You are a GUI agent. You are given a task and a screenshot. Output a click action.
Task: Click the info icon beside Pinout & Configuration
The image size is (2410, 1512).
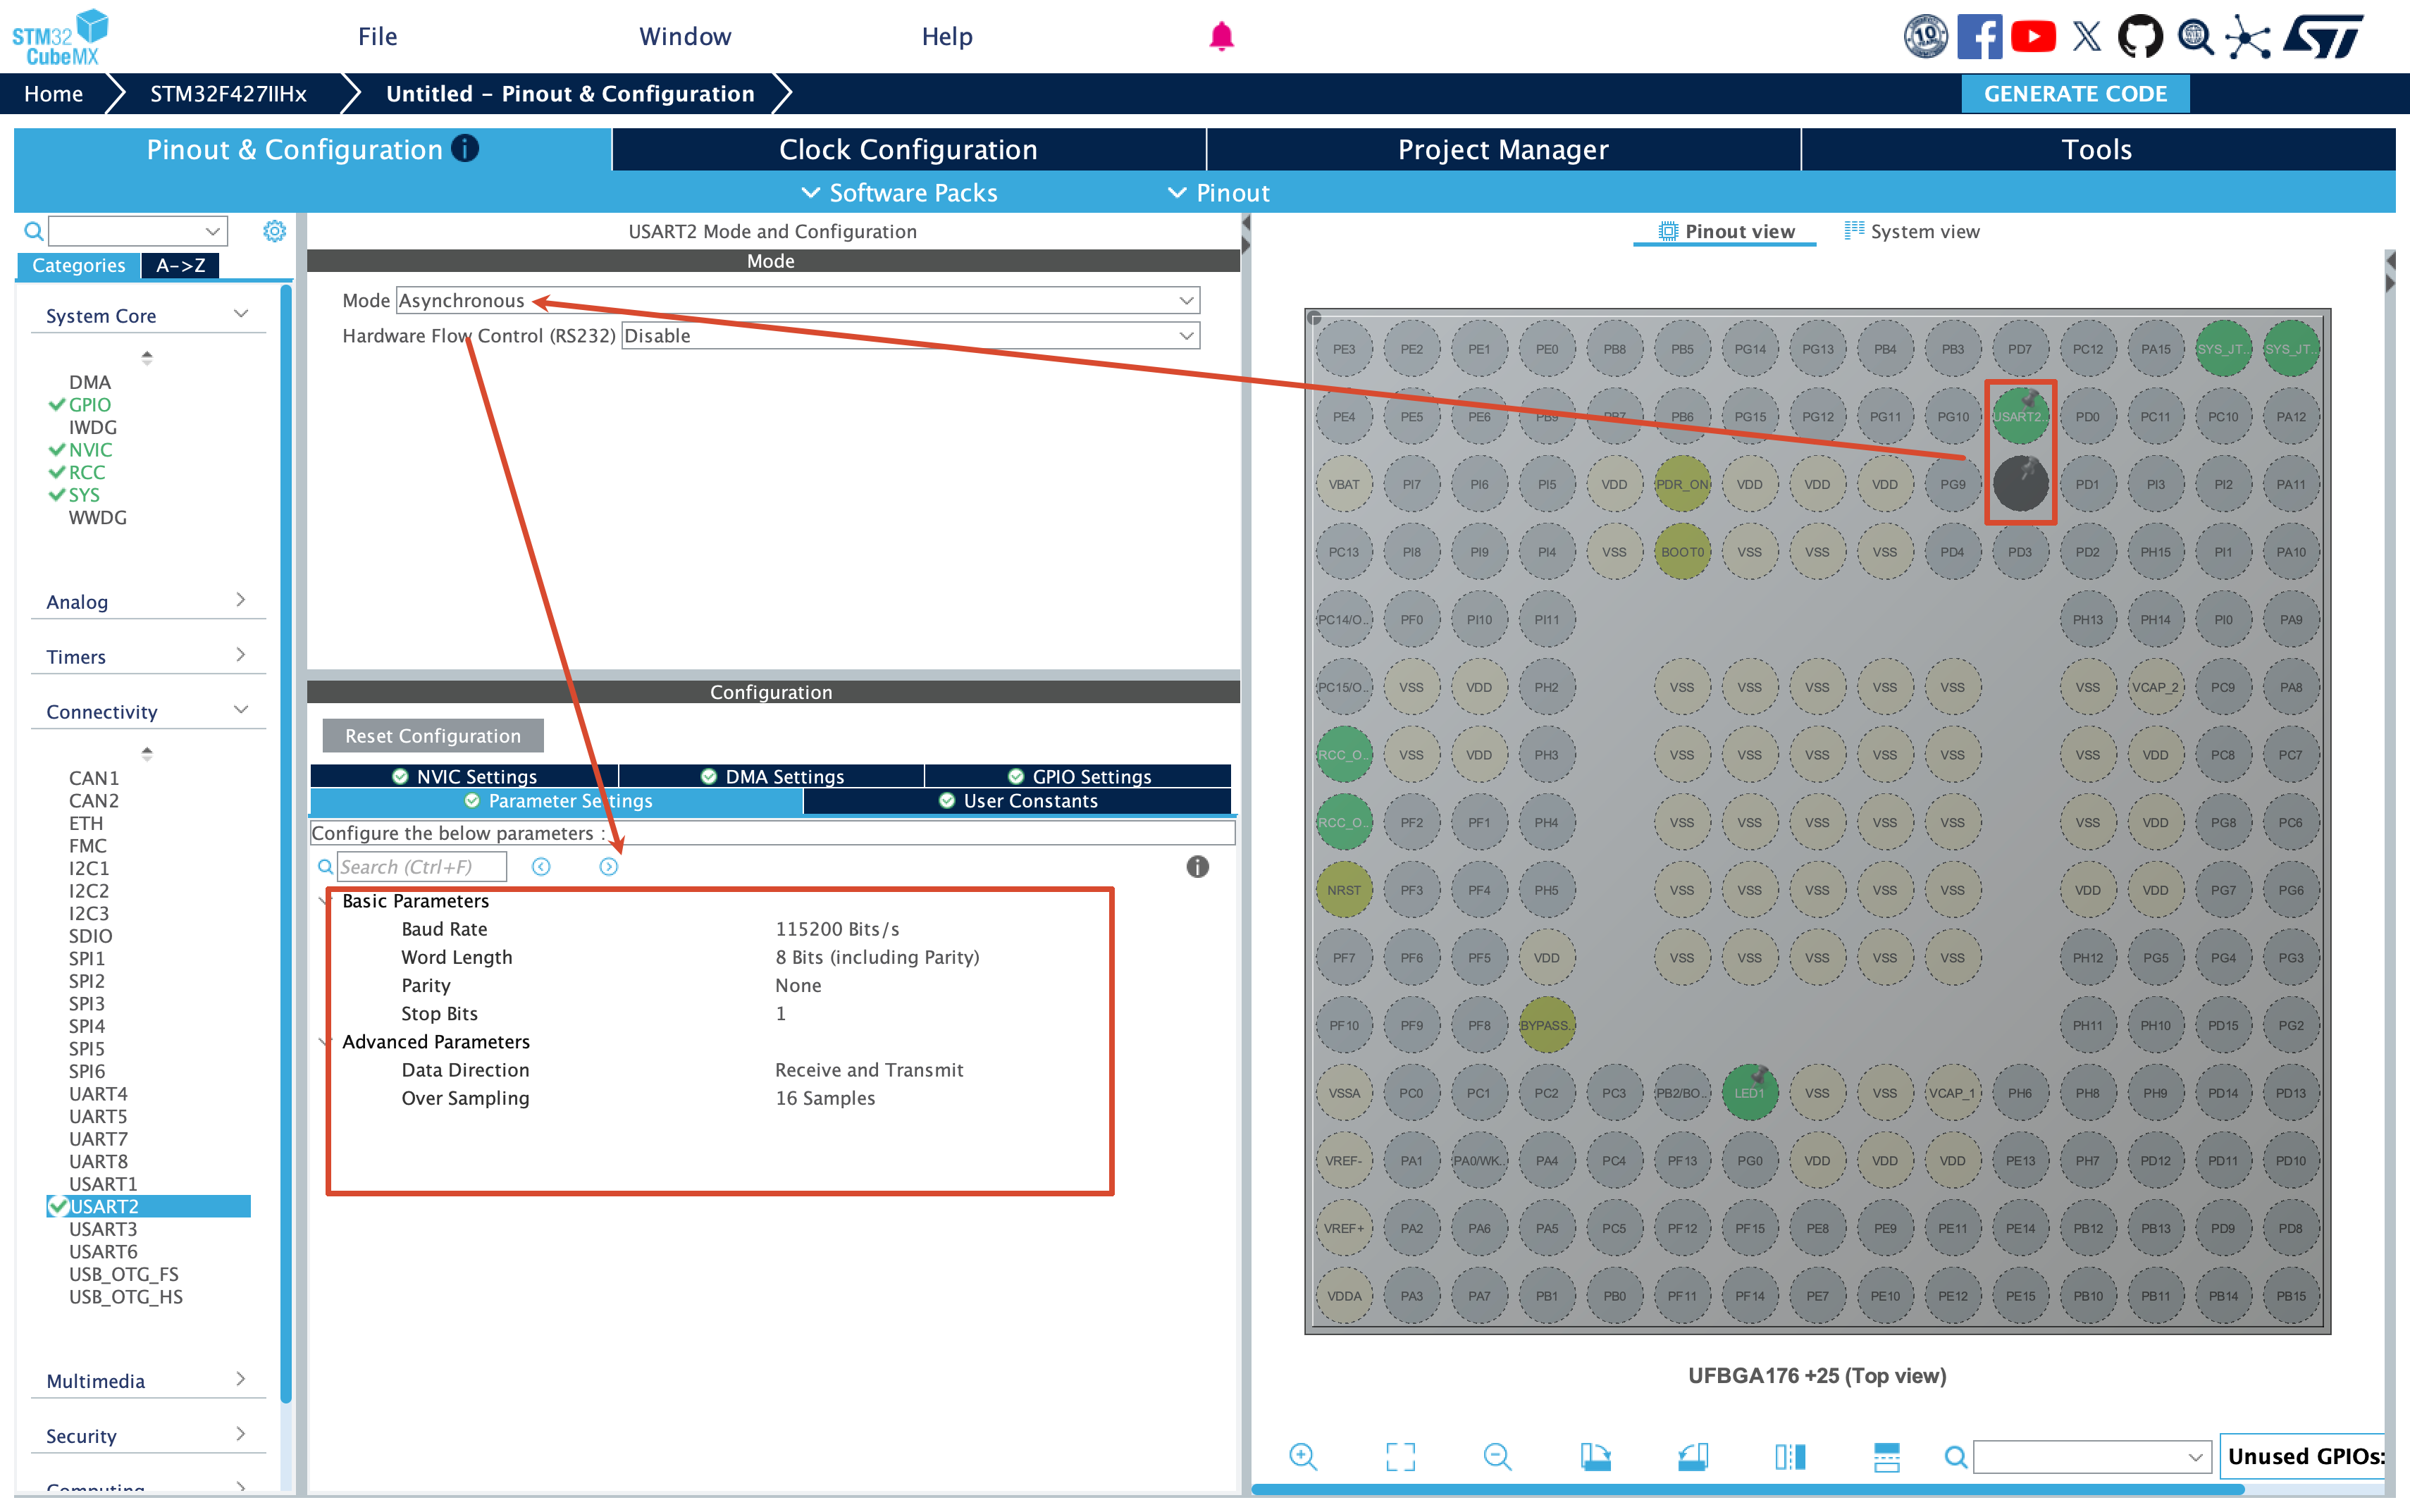point(465,148)
